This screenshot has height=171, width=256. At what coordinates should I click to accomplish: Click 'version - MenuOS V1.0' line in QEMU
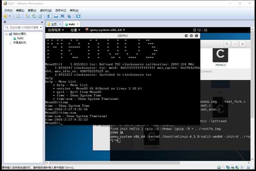pyautogui.click(x=98, y=89)
